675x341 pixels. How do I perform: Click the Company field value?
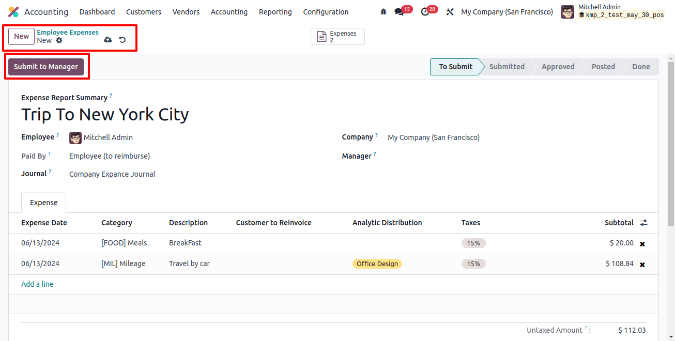tap(434, 137)
